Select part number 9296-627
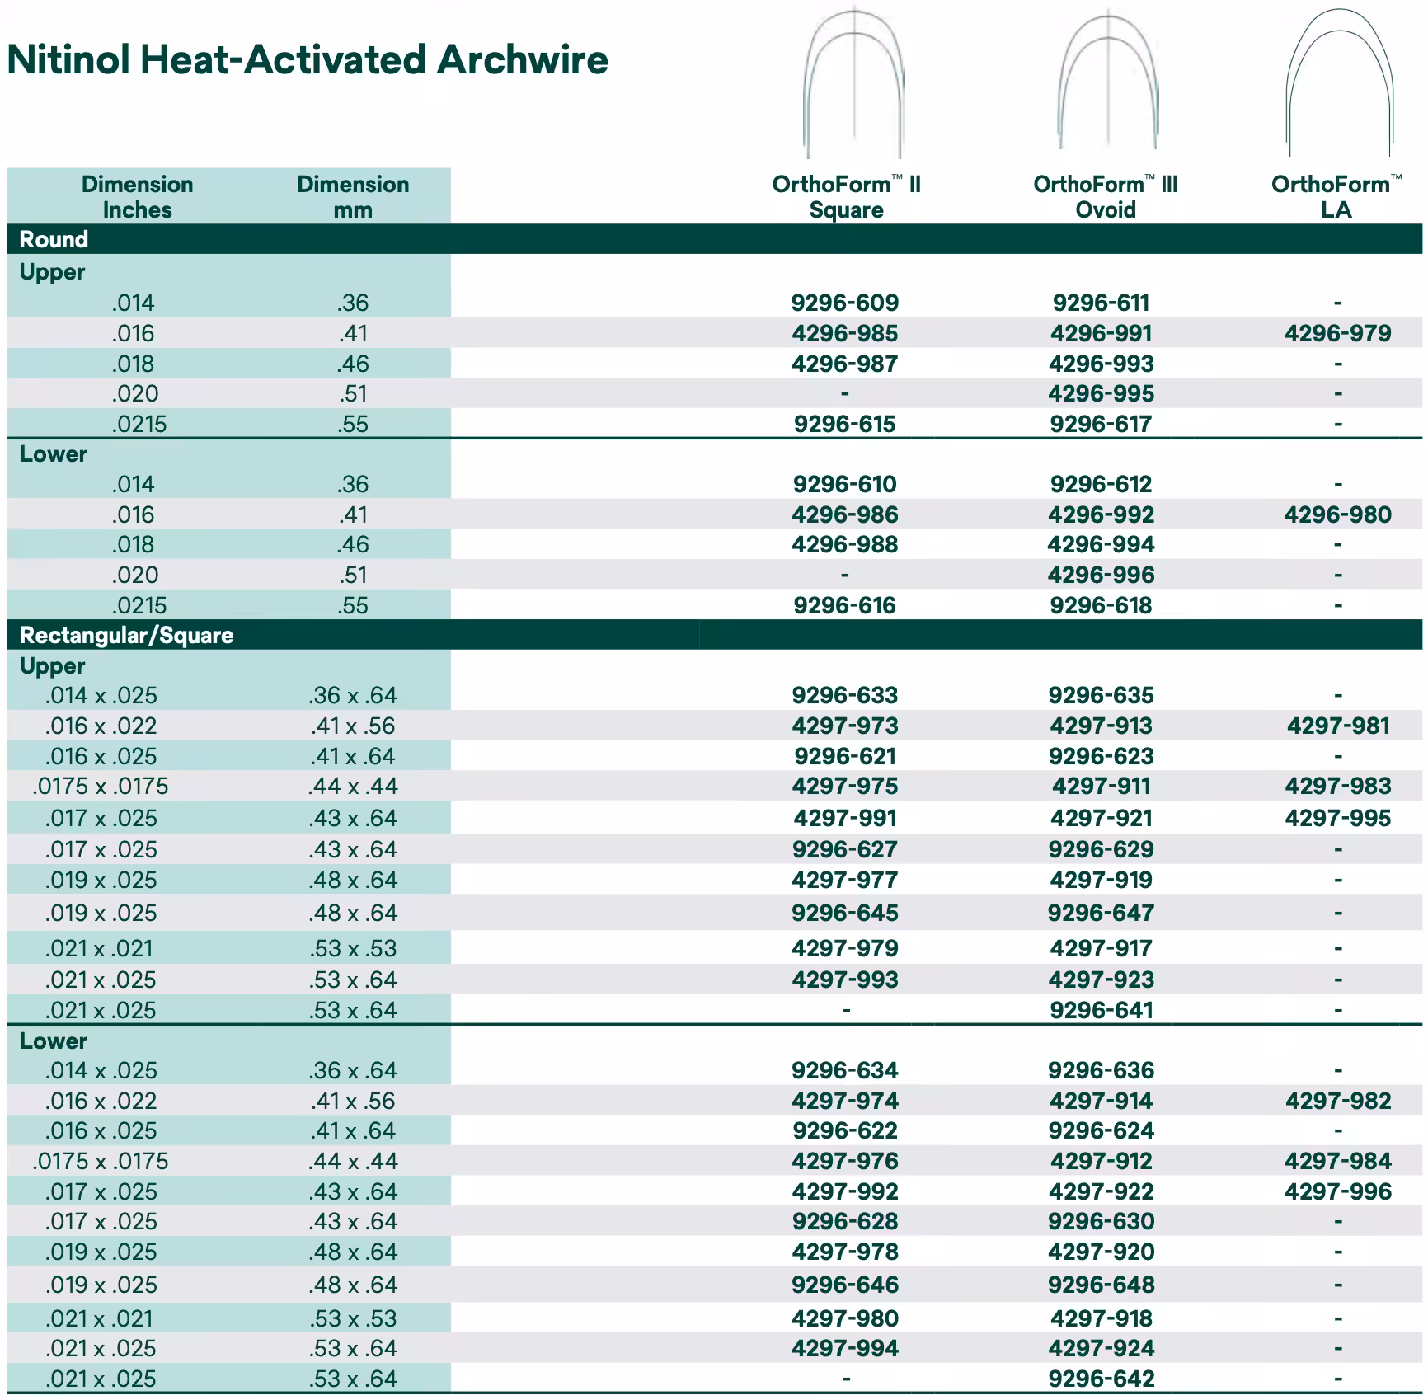The image size is (1428, 1400). click(845, 849)
